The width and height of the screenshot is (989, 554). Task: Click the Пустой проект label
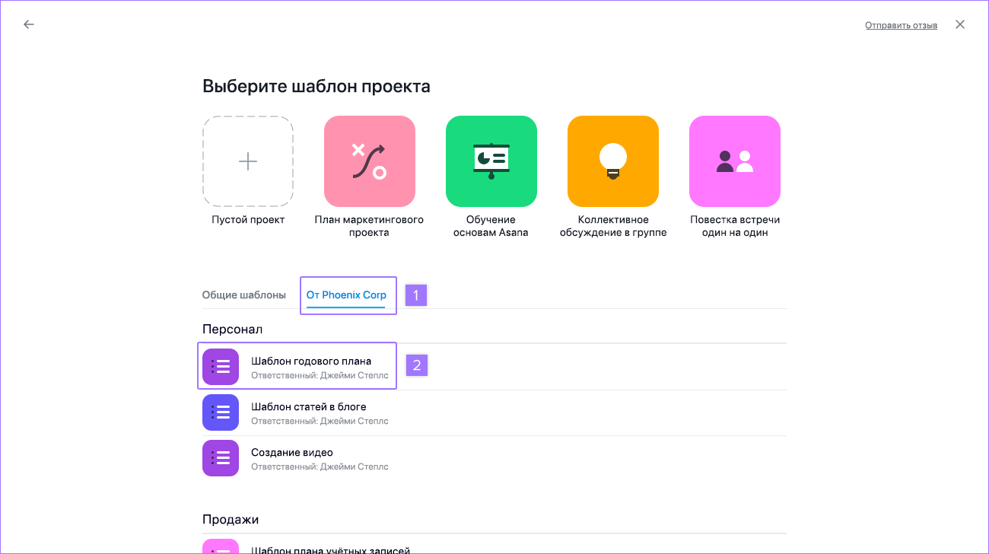point(248,220)
